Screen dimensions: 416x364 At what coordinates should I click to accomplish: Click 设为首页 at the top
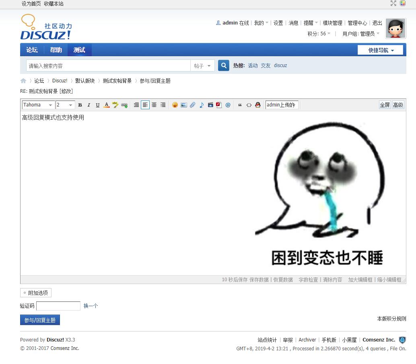tap(31, 4)
